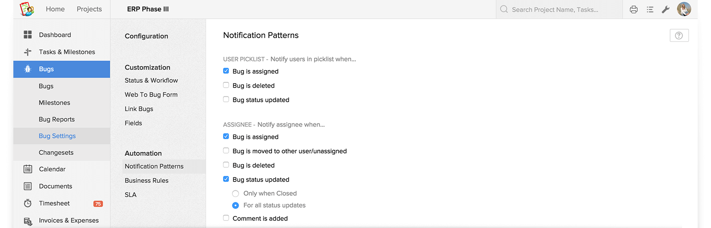
Task: Open Bug Reports in the Bugs submenu
Action: [56, 119]
